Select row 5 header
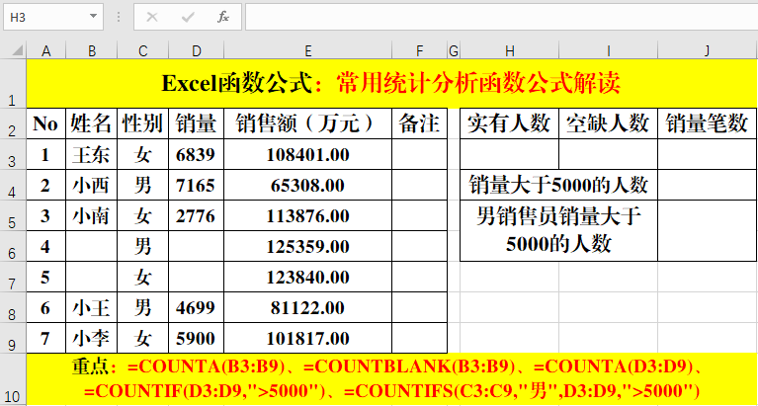 (x=13, y=215)
